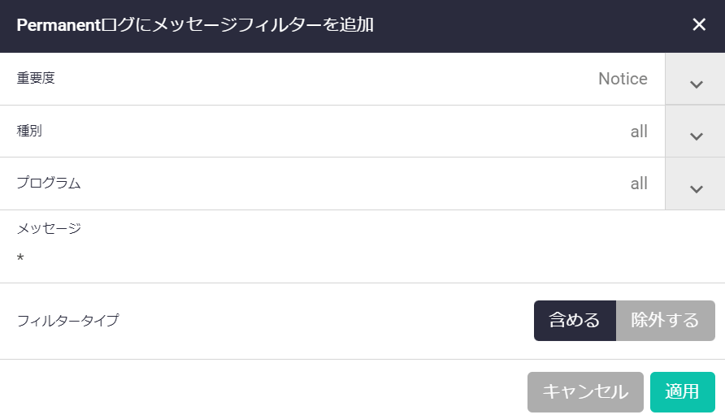Switch filter type to 除外する
The image size is (725, 419).
tap(665, 321)
